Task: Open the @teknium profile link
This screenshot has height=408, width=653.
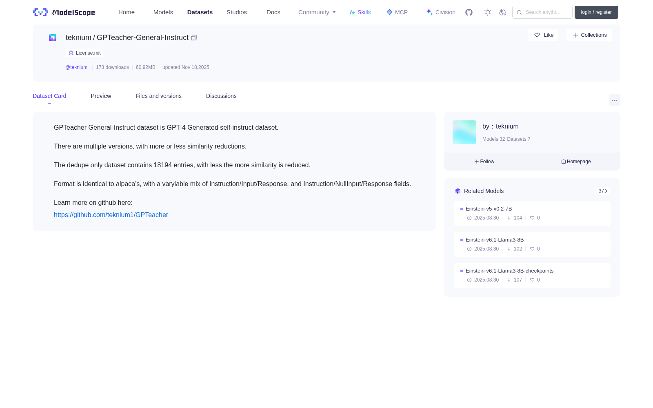Action: pos(76,67)
